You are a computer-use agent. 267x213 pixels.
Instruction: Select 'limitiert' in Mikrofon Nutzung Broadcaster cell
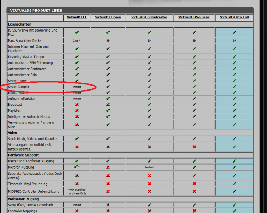[x=149, y=167]
